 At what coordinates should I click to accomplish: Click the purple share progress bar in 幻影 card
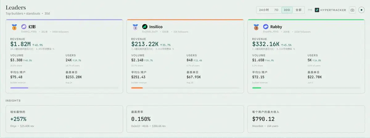[64, 88]
